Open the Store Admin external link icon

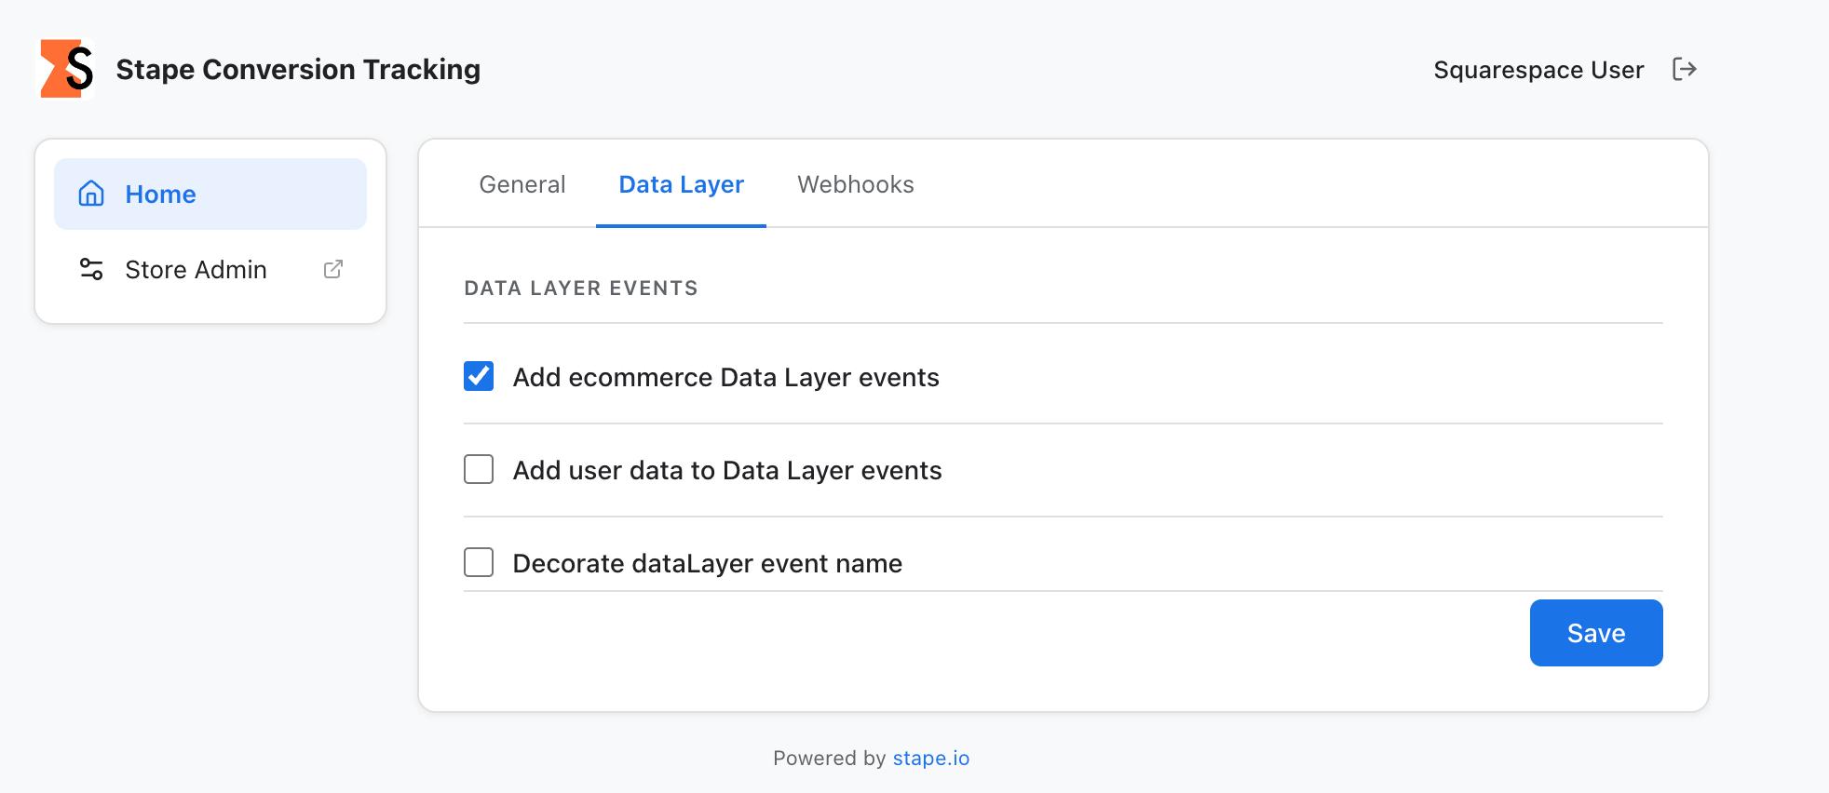point(333,269)
